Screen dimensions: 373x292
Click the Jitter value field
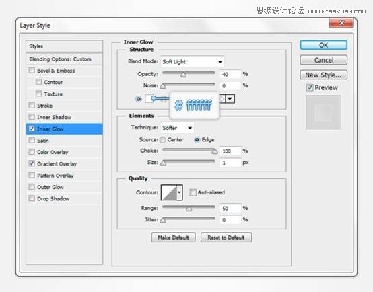pos(230,220)
